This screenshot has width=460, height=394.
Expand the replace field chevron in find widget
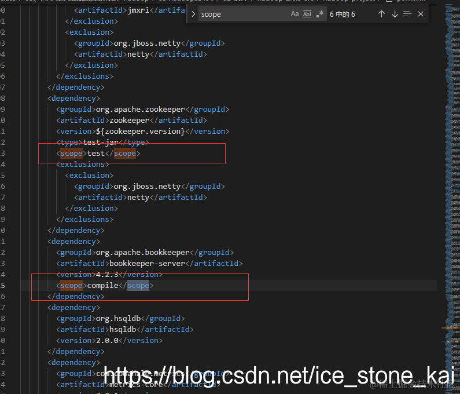[x=193, y=14]
